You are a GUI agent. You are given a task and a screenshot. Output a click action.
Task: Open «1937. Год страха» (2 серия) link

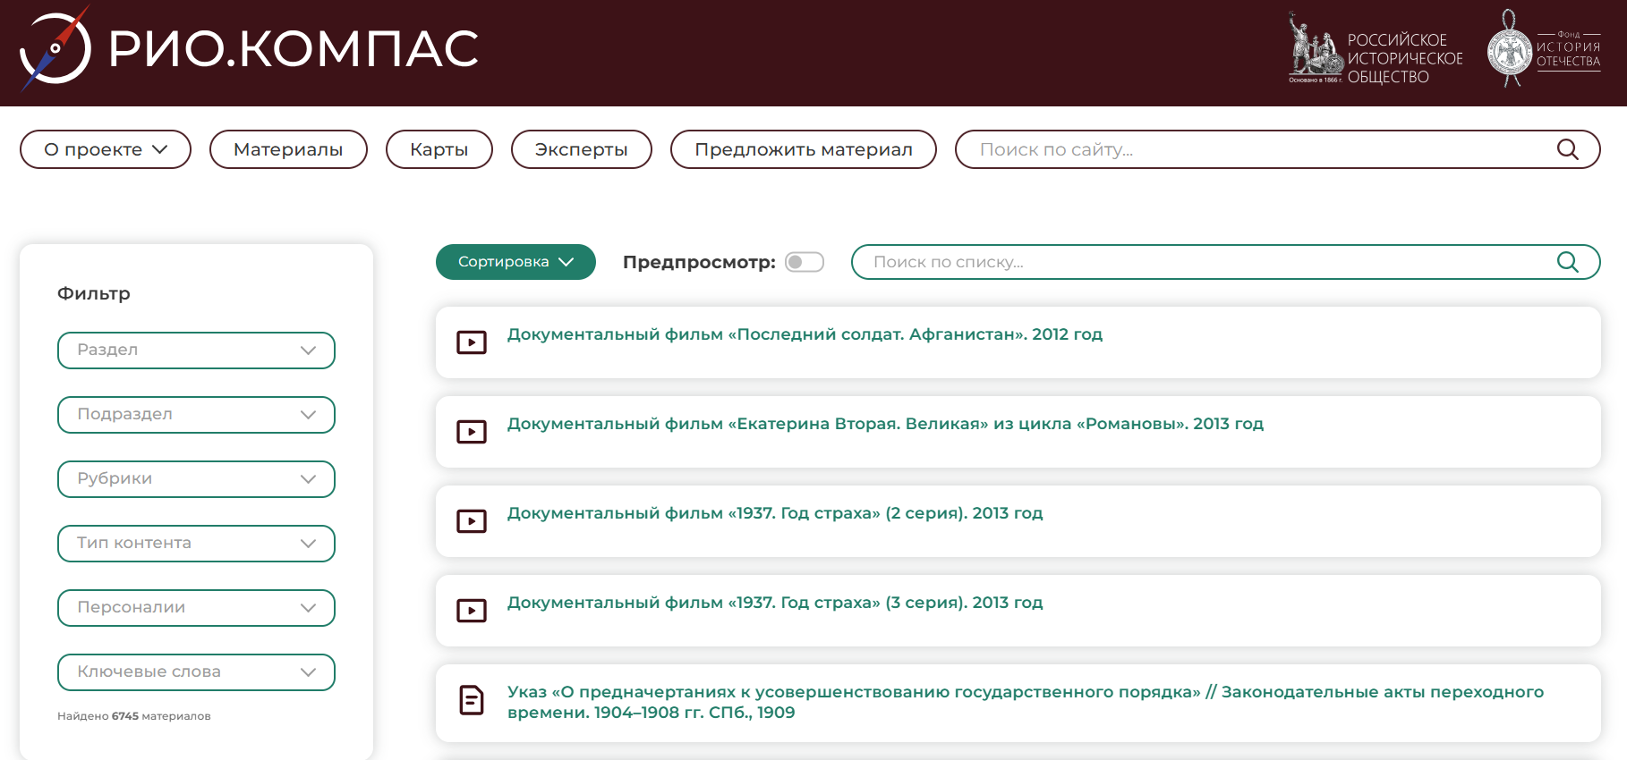tap(774, 513)
